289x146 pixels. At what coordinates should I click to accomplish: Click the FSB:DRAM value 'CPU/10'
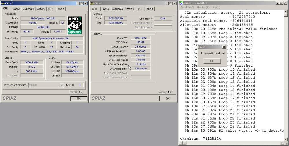(141, 42)
